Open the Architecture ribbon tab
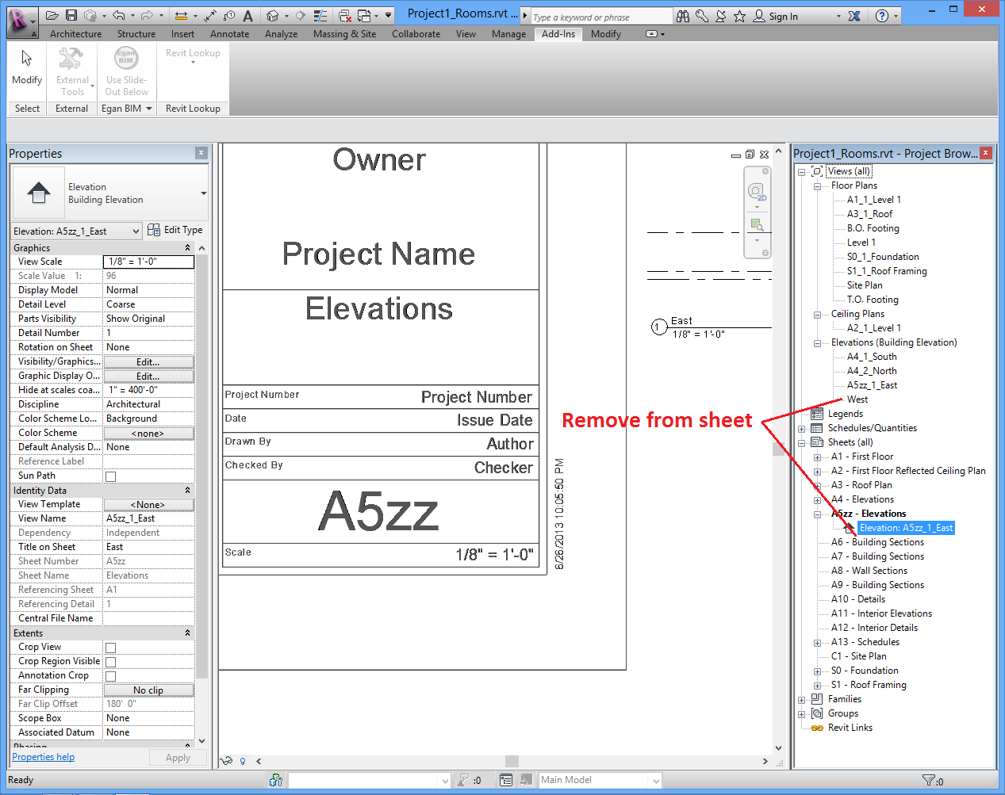This screenshot has height=795, width=1005. click(75, 34)
